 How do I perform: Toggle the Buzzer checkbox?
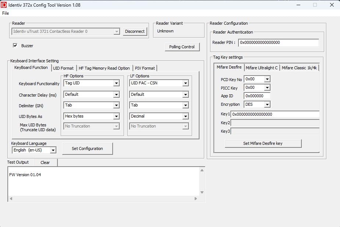pyautogui.click(x=15, y=46)
